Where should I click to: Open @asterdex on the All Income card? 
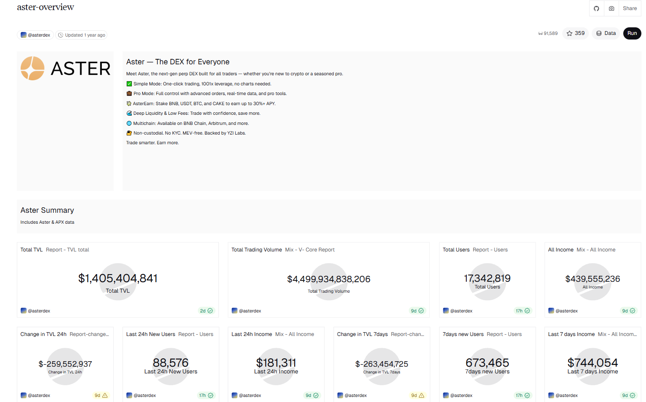[563, 311]
